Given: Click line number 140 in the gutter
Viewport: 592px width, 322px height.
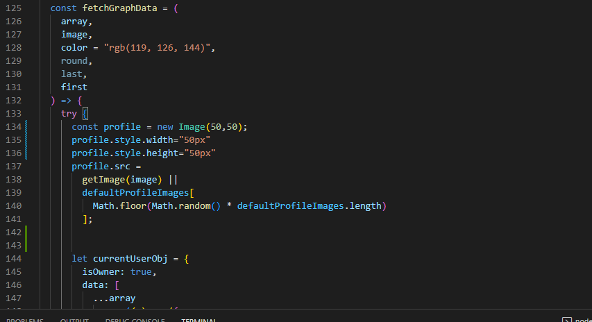Looking at the screenshot, I should pyautogui.click(x=14, y=206).
